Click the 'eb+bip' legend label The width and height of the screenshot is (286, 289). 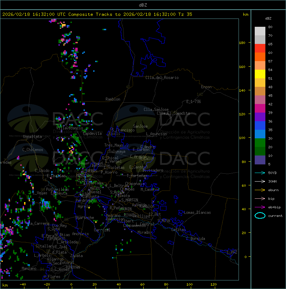274,207
